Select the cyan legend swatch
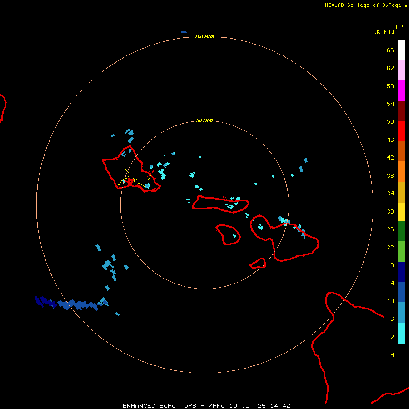409x409 pixels. click(x=401, y=333)
